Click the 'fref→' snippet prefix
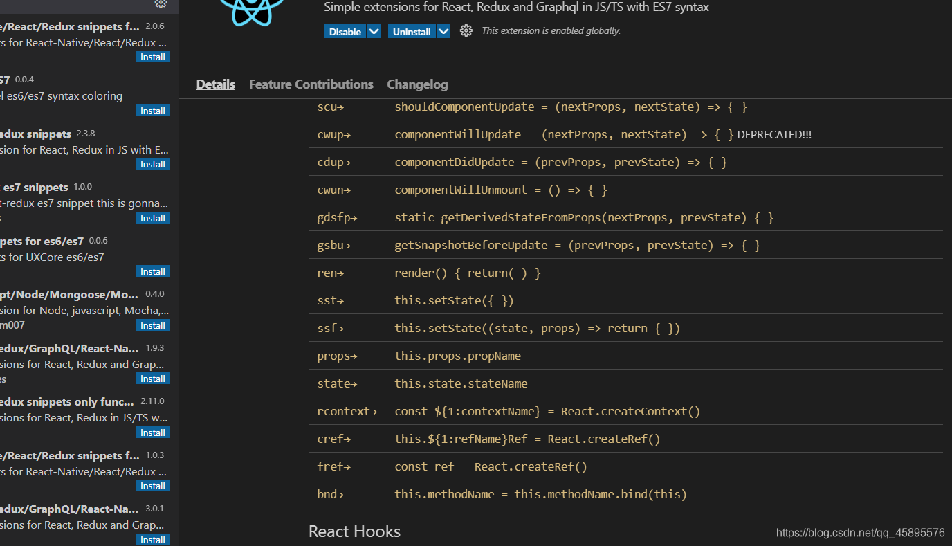952x546 pixels. 334,467
